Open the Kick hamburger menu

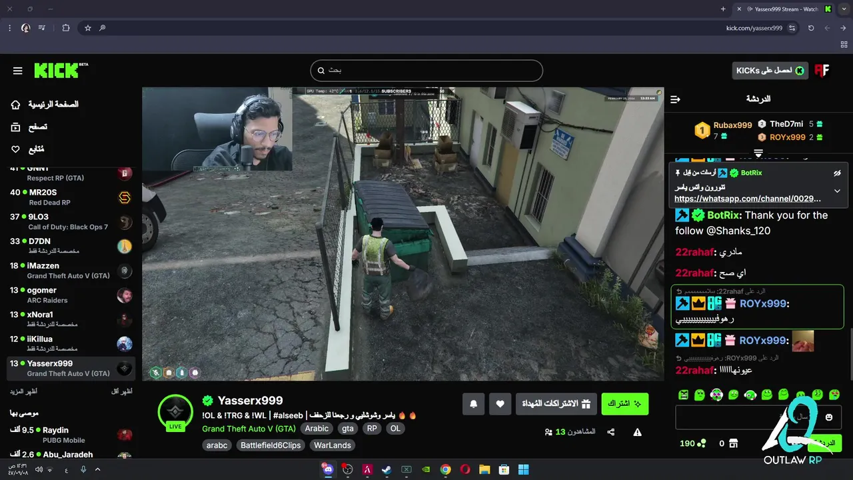coord(18,71)
